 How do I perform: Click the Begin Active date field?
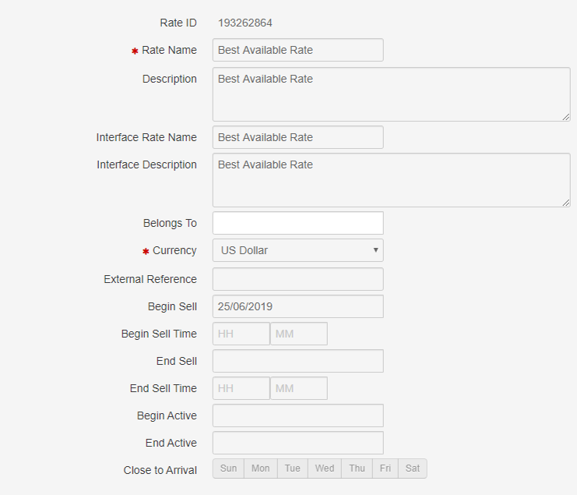pyautogui.click(x=298, y=415)
